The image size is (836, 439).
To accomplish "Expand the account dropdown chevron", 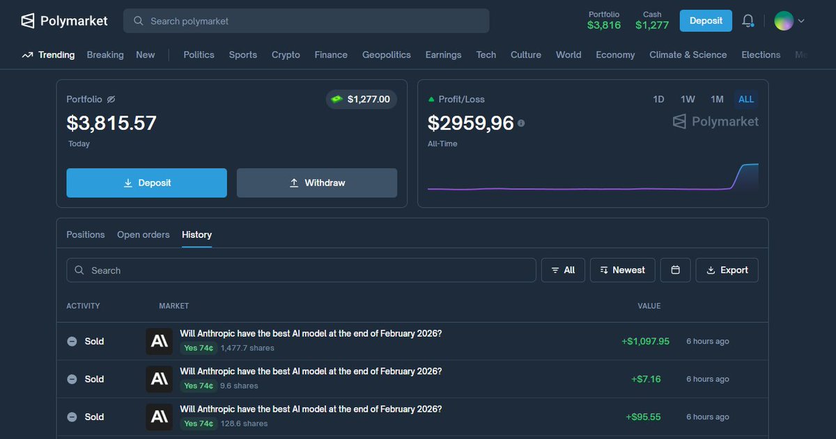I will (x=801, y=21).
